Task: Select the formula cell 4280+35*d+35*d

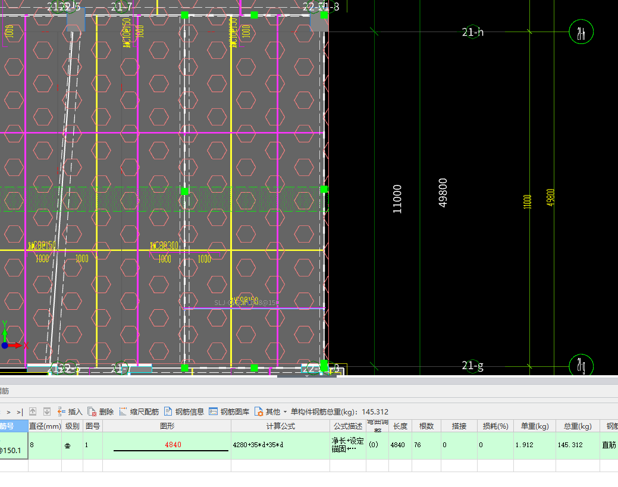Action: pos(280,445)
